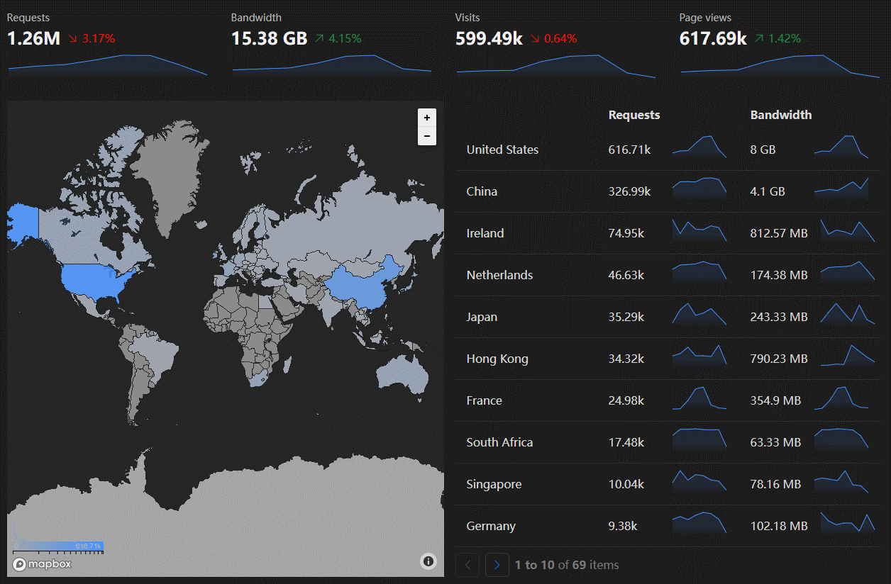Click the Mapbox logo
Screen dimensions: 891x584
(42, 564)
